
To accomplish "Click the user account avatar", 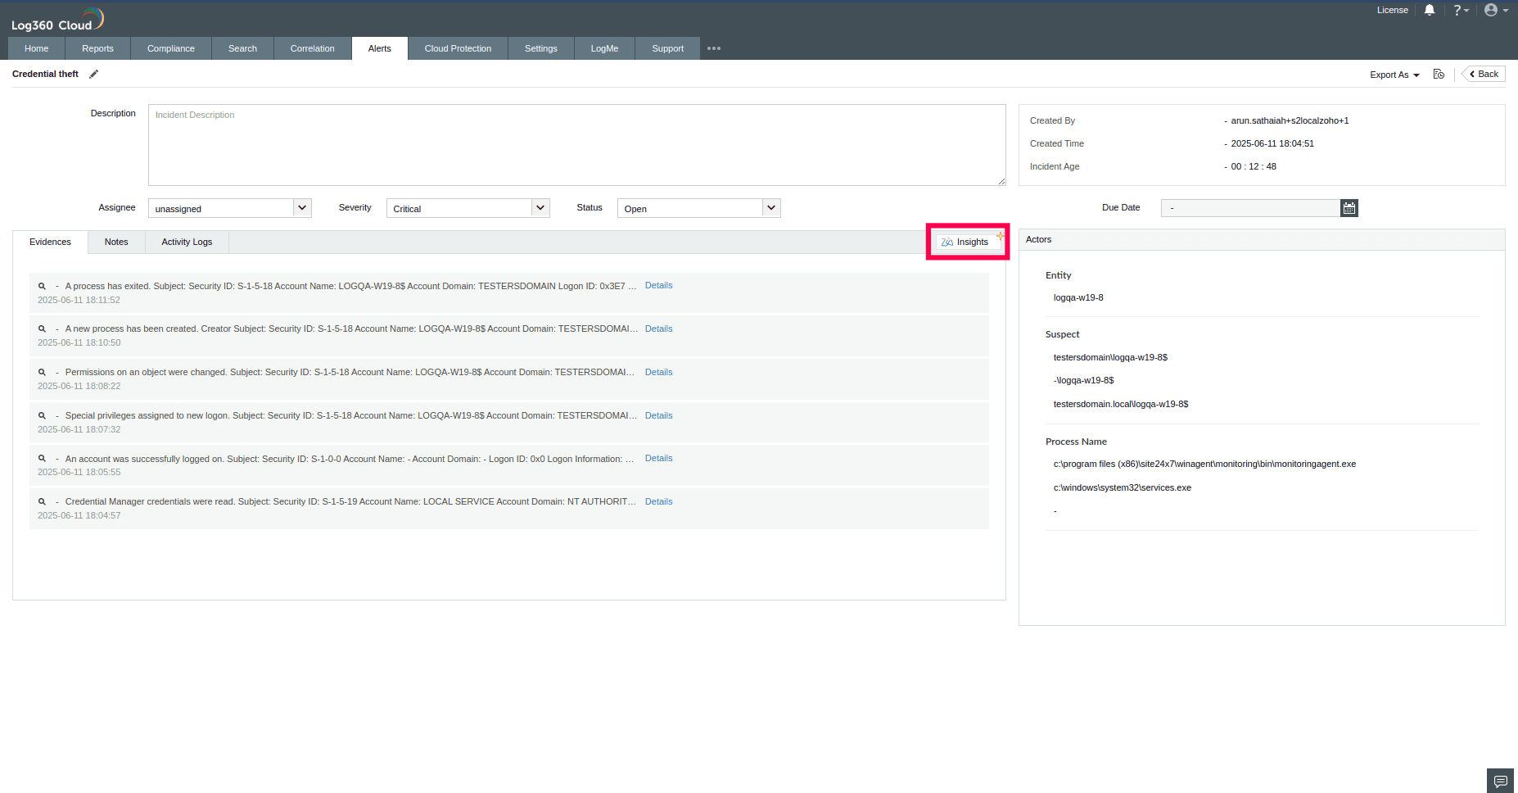I will (x=1490, y=10).
